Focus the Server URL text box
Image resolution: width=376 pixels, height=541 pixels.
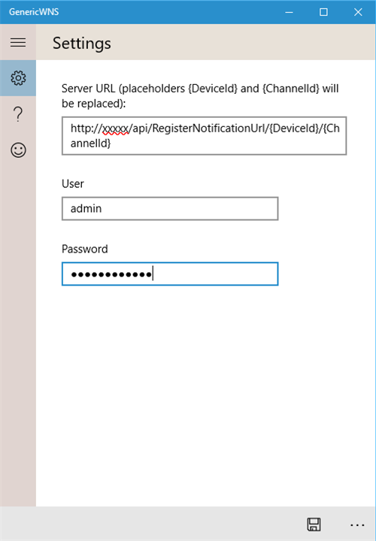coord(204,135)
